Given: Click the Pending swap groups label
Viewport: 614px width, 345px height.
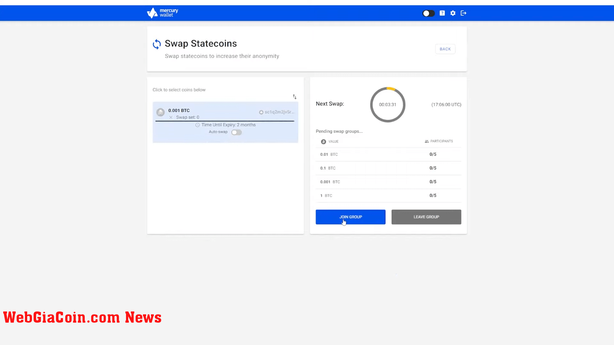Looking at the screenshot, I should pyautogui.click(x=339, y=131).
